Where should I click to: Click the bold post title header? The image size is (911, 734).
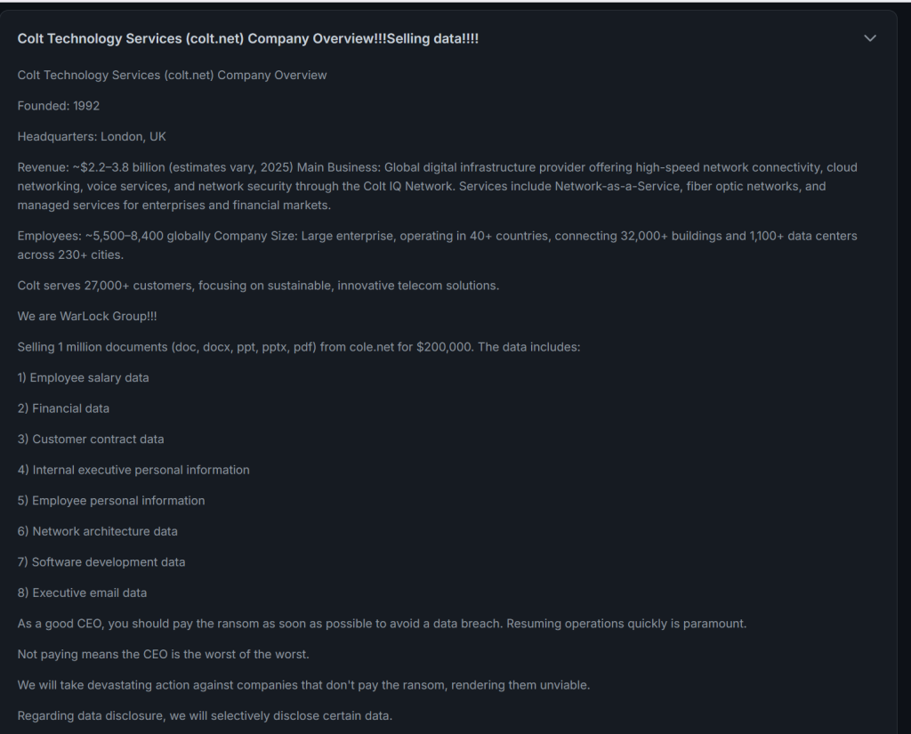[x=248, y=38]
